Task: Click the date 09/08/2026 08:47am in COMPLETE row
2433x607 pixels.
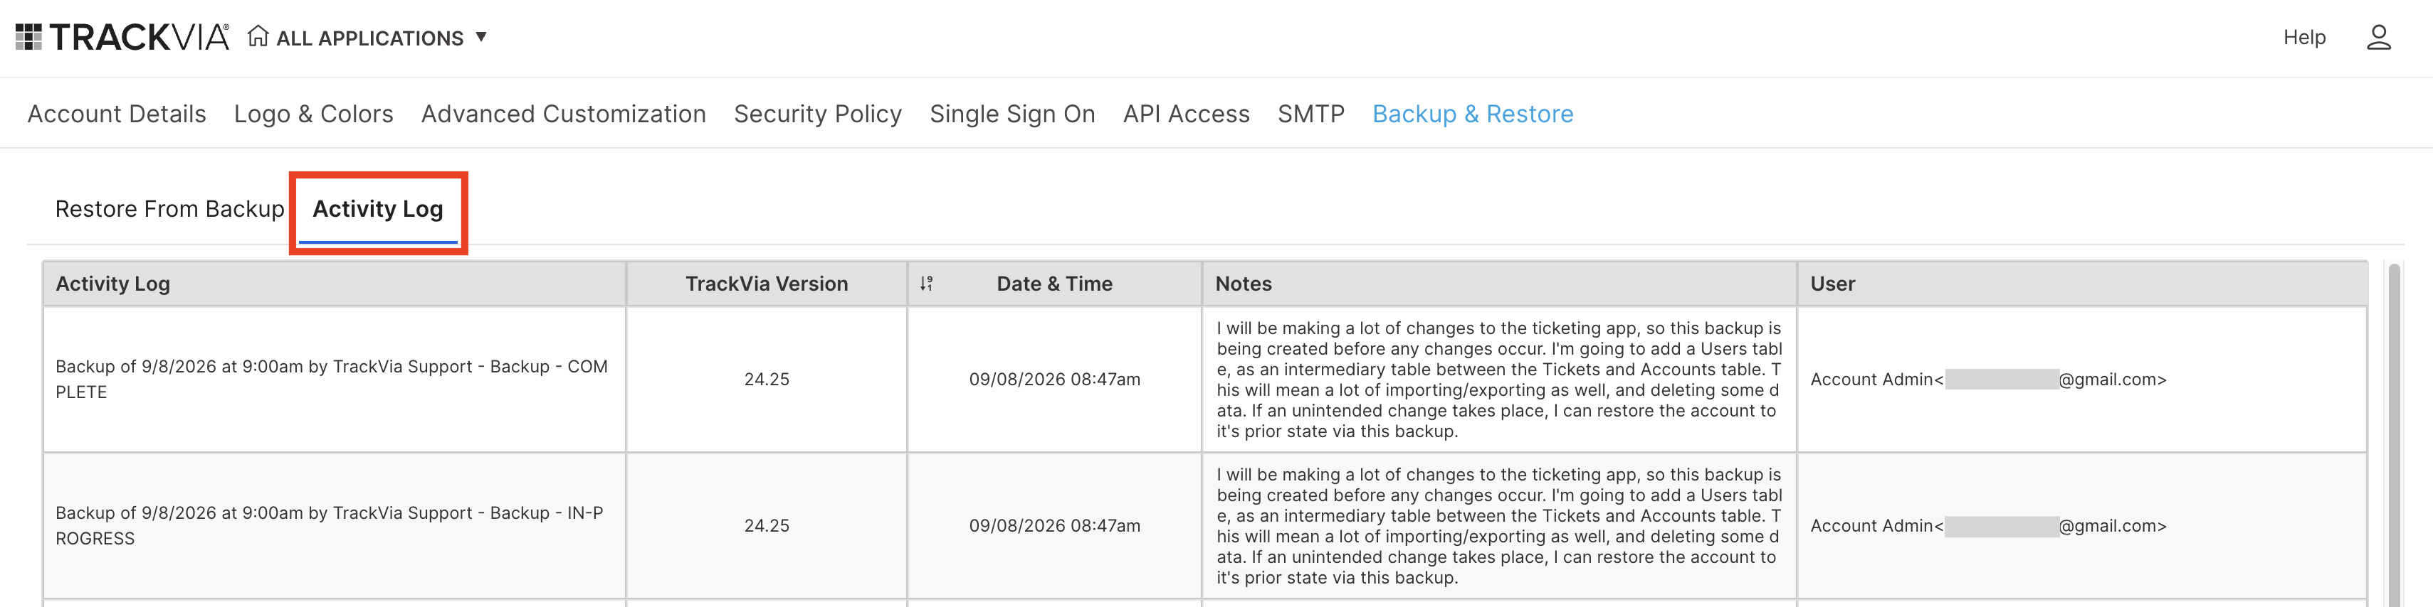Action: tap(1055, 380)
